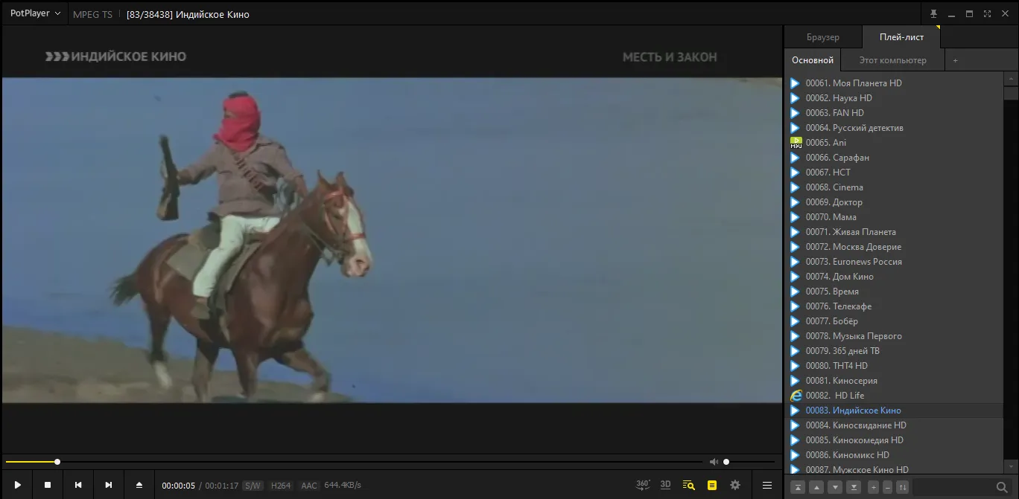Open the hamburger menu in the control bar
This screenshot has height=499, width=1019.
[766, 485]
